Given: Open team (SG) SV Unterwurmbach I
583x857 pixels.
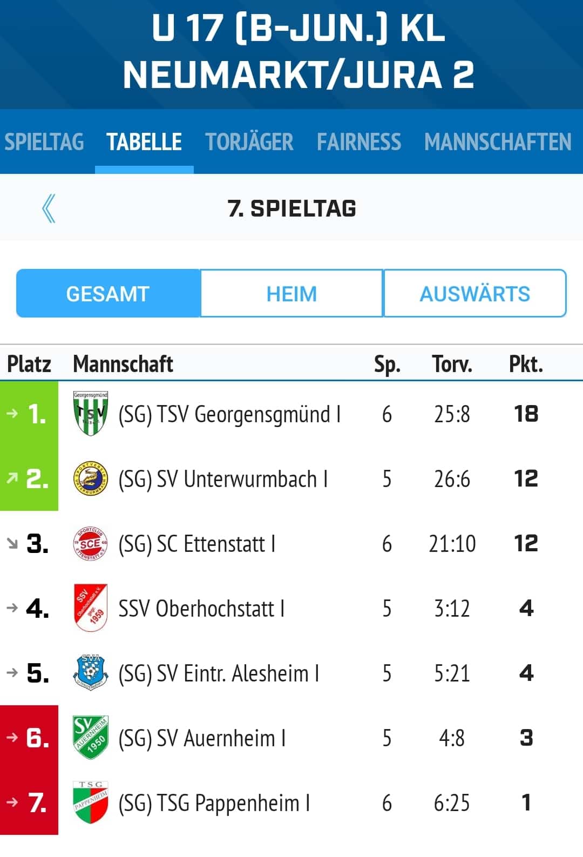Looking at the screenshot, I should click(x=223, y=479).
